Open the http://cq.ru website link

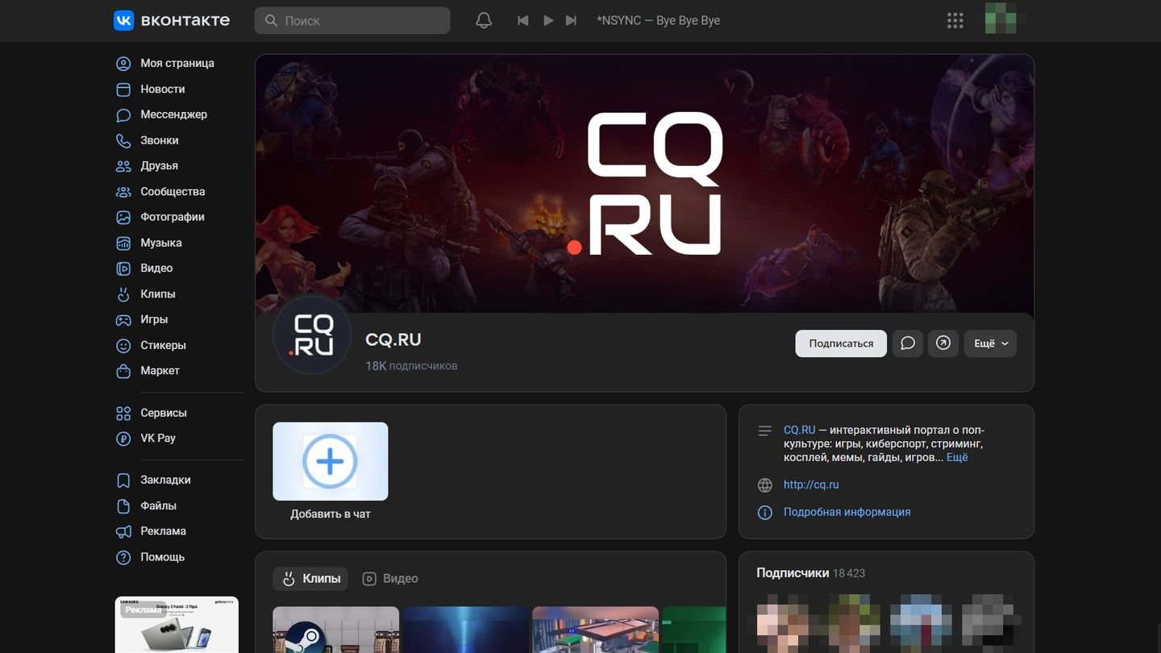click(811, 485)
